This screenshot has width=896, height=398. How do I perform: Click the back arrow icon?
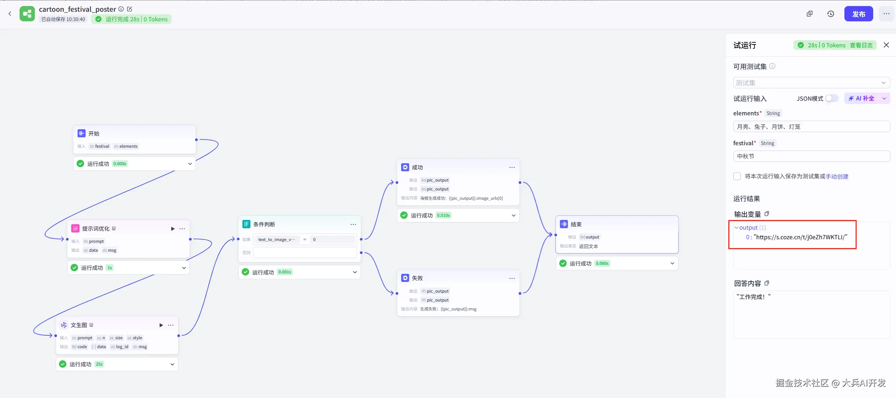[x=10, y=14]
